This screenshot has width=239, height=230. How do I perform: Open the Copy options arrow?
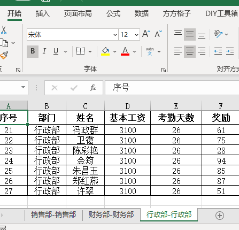click(13, 43)
